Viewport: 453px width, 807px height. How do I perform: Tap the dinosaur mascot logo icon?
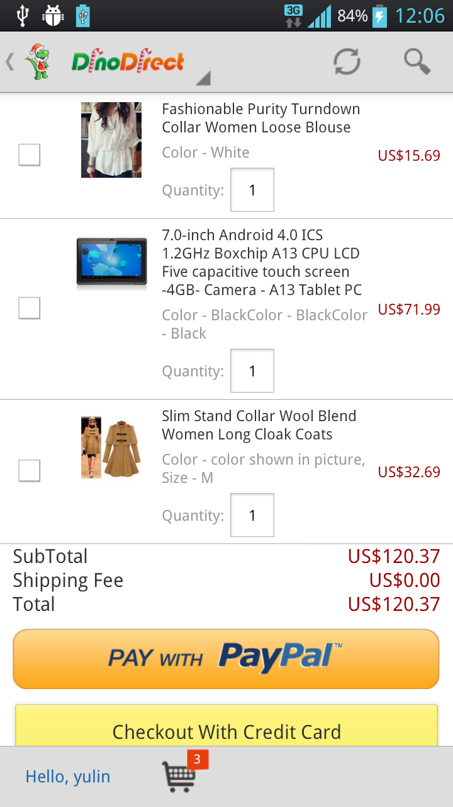coord(39,62)
